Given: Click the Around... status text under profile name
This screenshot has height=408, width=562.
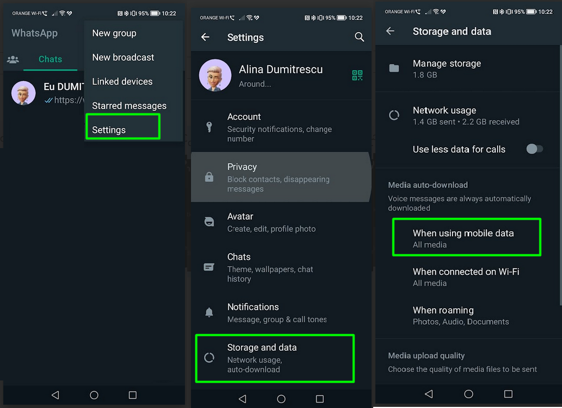Looking at the screenshot, I should point(255,84).
